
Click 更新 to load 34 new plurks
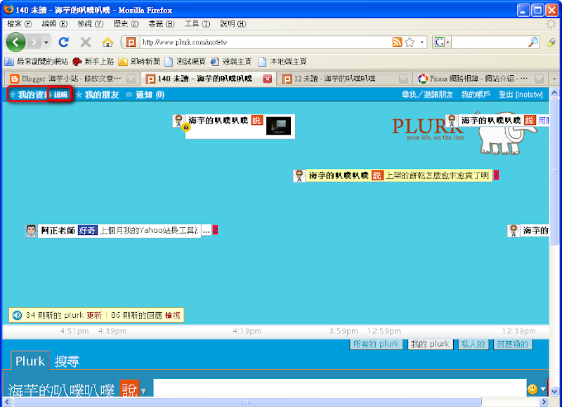click(94, 315)
